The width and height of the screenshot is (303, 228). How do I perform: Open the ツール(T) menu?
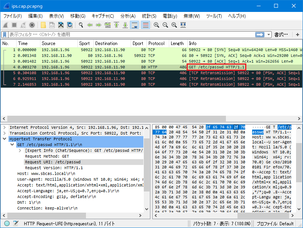(x=214, y=16)
